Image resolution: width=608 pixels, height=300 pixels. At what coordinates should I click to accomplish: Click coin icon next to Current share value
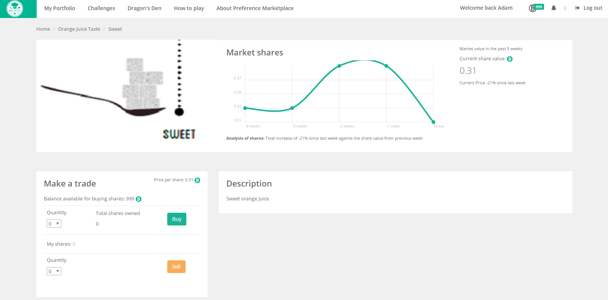tap(510, 59)
